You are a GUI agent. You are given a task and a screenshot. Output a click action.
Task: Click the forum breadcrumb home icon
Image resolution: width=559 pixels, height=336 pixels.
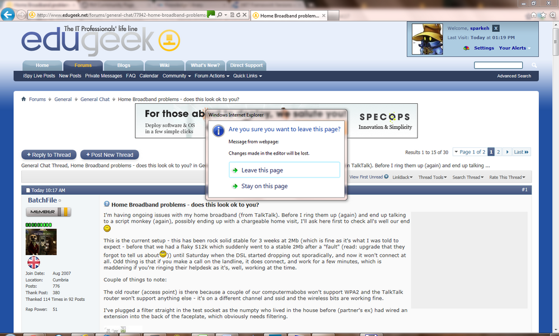23,99
